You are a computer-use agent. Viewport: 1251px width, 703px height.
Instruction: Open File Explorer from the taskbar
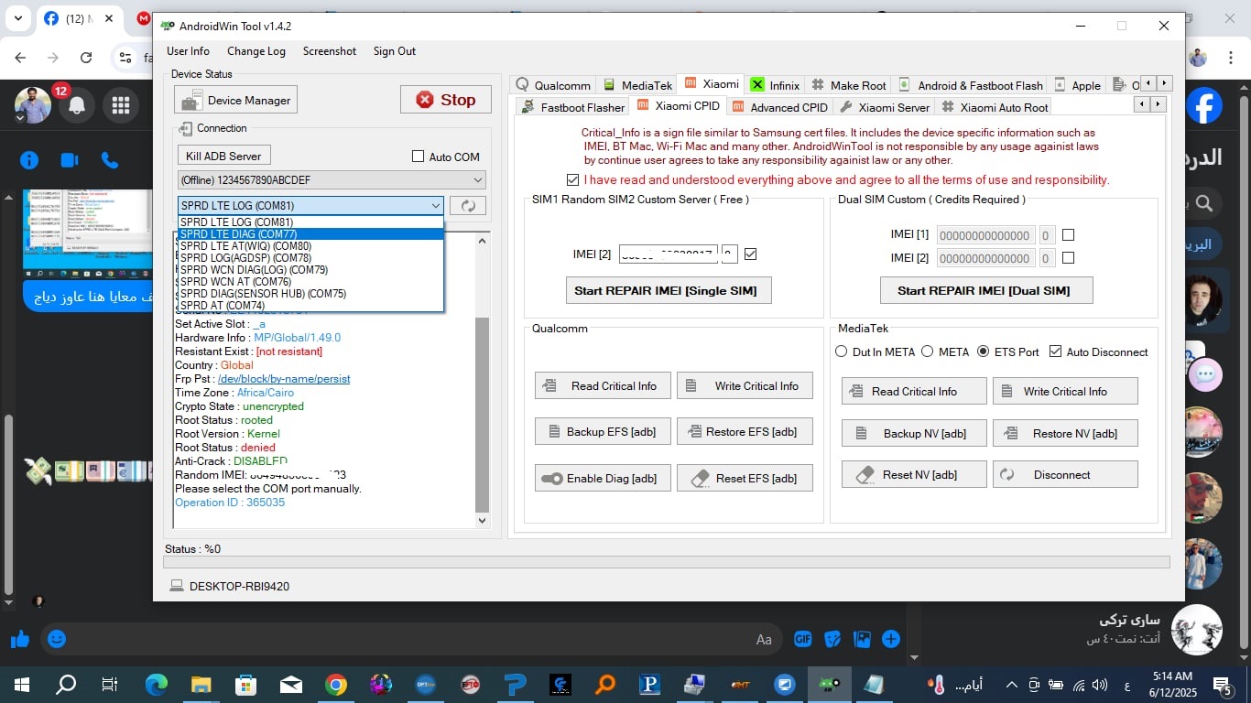(x=201, y=684)
